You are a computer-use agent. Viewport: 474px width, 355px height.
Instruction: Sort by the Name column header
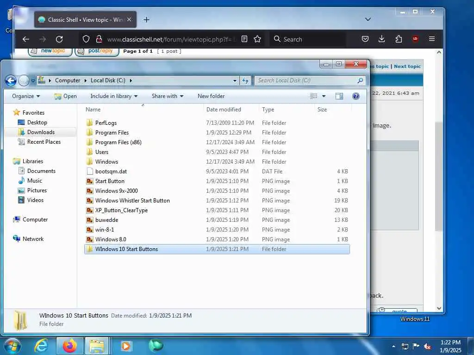[144, 109]
